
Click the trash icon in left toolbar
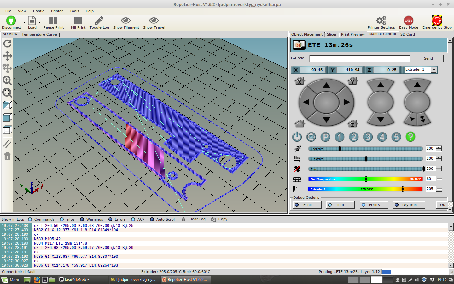click(7, 156)
